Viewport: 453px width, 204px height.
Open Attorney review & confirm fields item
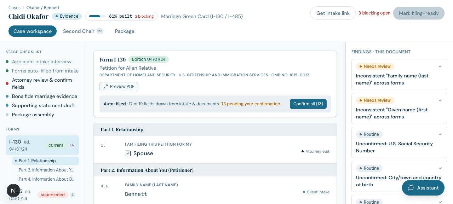coord(42,83)
